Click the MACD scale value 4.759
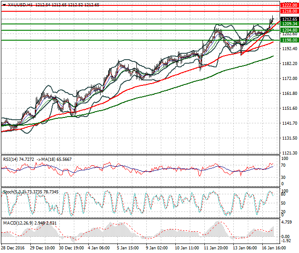This screenshot has width=299, height=253. coord(287,222)
